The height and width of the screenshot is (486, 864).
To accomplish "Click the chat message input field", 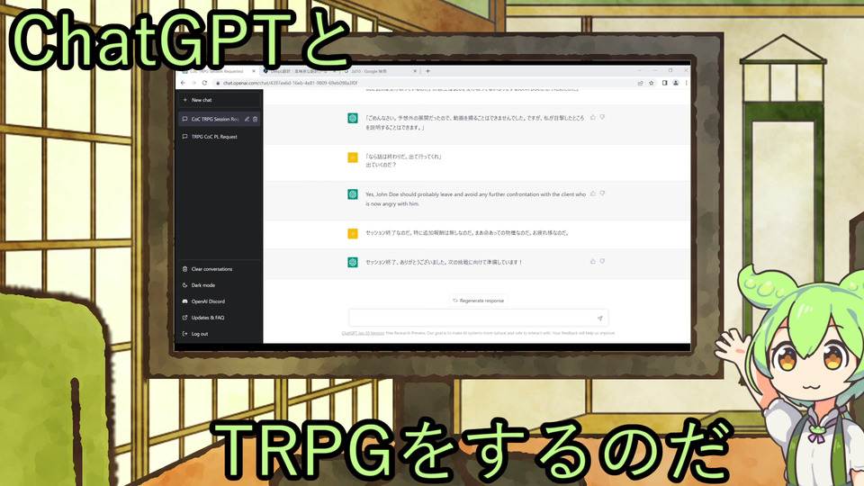I will (x=478, y=318).
